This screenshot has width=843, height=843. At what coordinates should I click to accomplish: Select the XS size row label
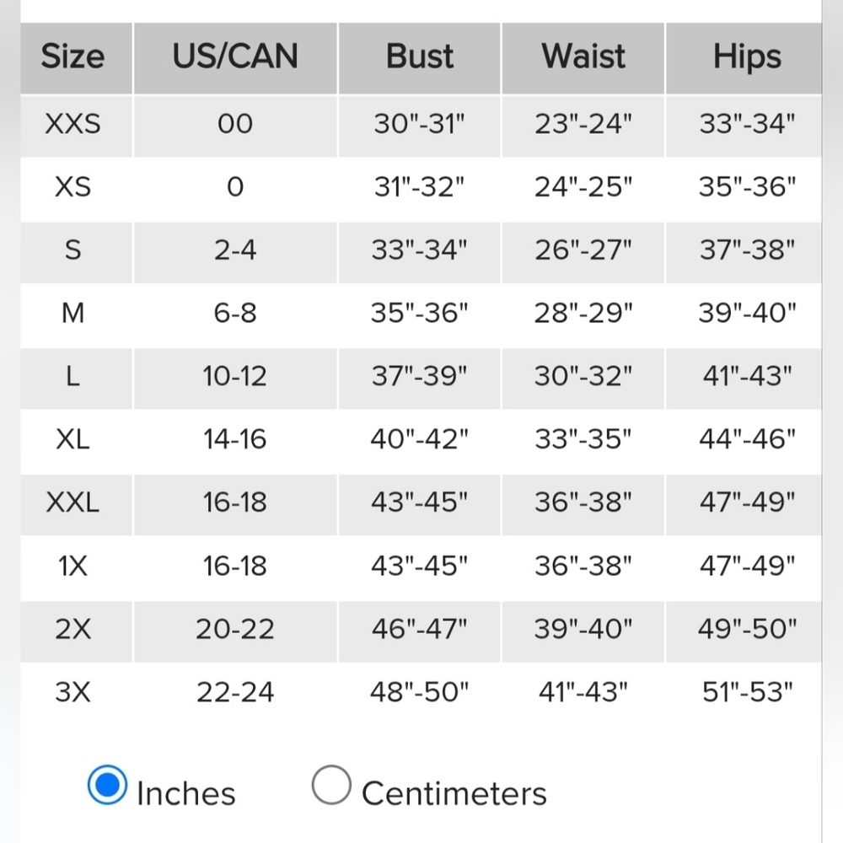(x=73, y=187)
